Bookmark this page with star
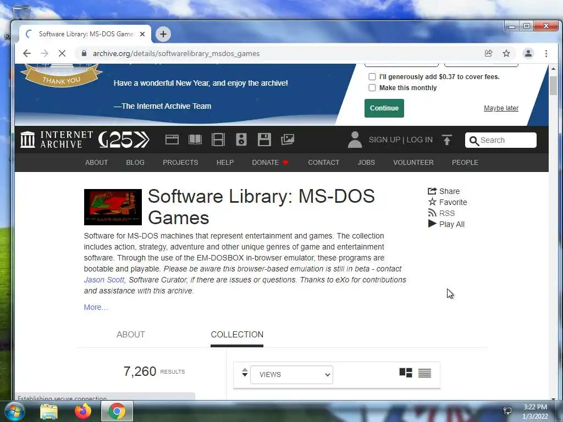The width and height of the screenshot is (563, 422). tap(506, 53)
